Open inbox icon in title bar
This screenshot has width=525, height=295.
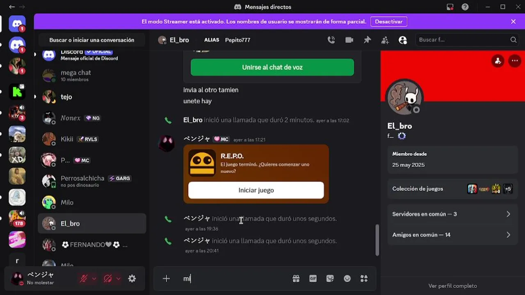450,7
